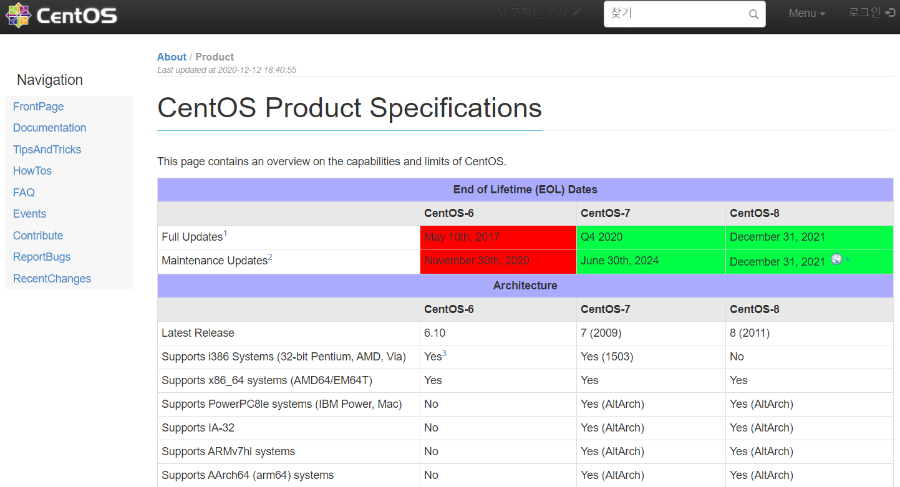Open the RecentChanges sidebar link
The height and width of the screenshot is (487, 900).
click(52, 279)
